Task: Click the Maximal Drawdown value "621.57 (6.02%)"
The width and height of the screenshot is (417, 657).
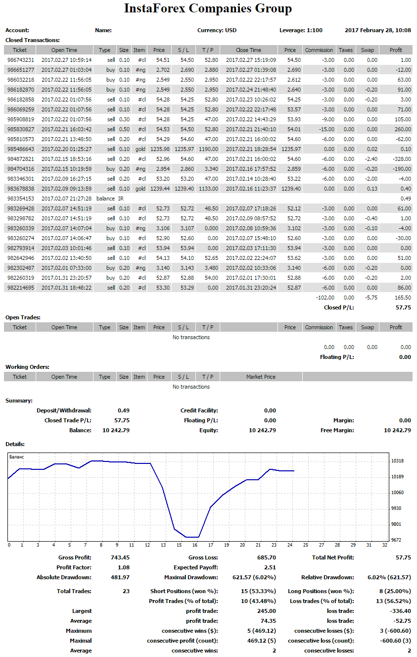Action: tap(255, 577)
